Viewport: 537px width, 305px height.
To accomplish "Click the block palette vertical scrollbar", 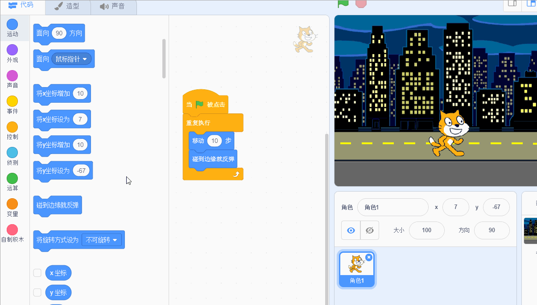I will click(164, 58).
